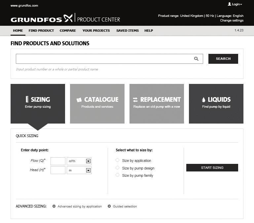Click the Head (H) value field
Viewport: 254px width, 223px height.
58,170
